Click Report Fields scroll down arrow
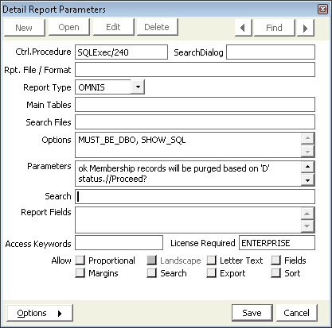 coord(307,226)
